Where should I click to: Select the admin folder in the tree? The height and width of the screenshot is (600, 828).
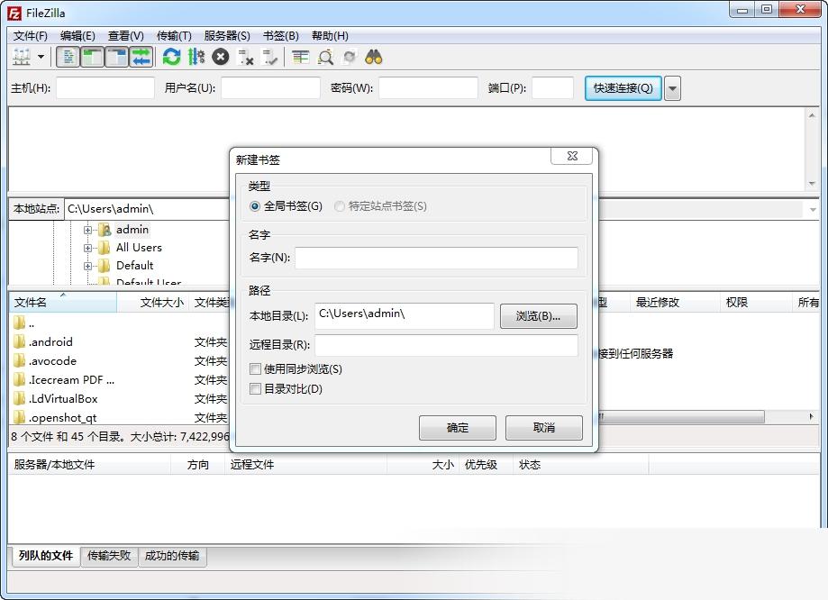click(x=132, y=229)
